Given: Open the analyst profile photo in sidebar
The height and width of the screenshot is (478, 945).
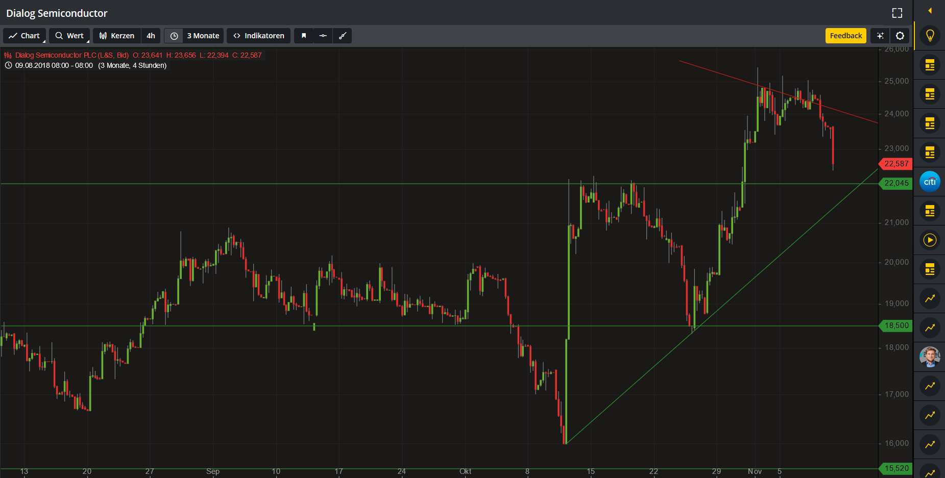Looking at the screenshot, I should [x=930, y=357].
